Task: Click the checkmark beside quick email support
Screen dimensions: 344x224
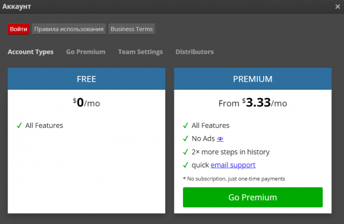Action: point(186,165)
